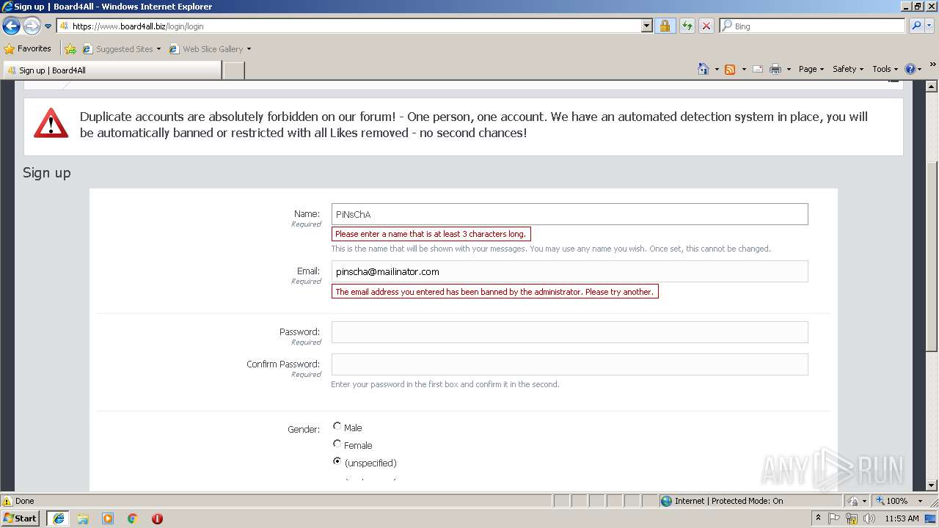Click the Show desktop tray icon
Viewport: 939px width, 528px height.
point(931,518)
